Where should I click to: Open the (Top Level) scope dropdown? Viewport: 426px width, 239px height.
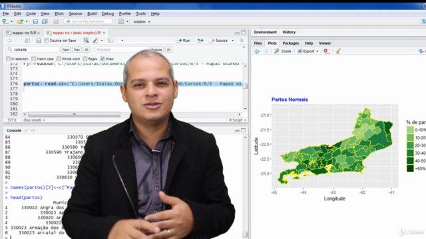[34, 120]
